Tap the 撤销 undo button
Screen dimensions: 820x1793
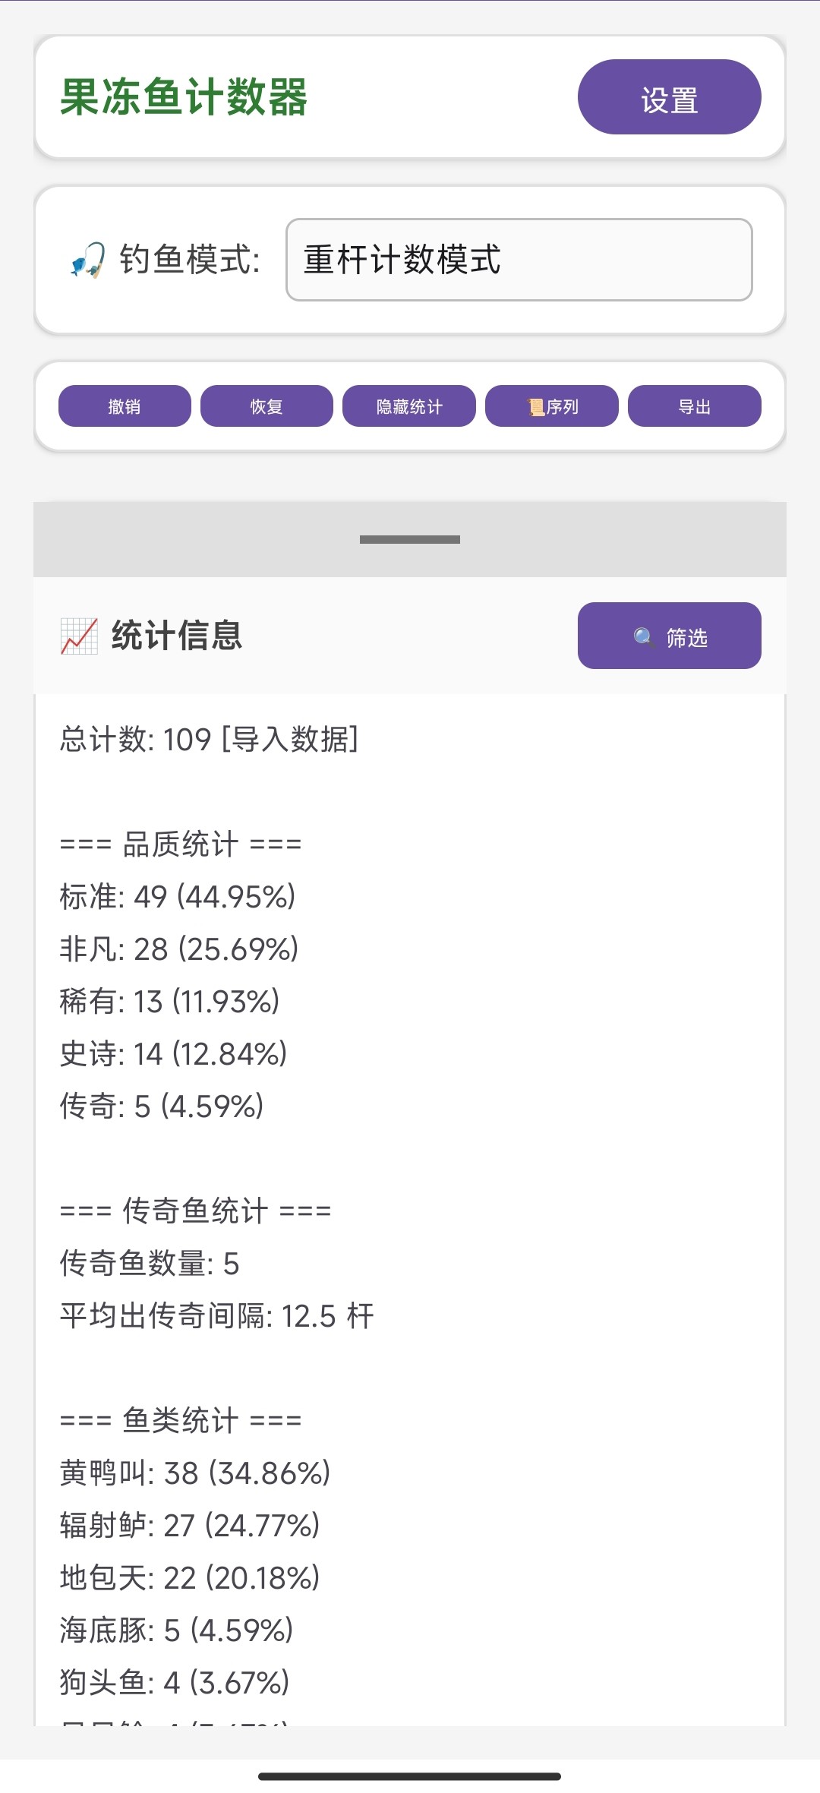tap(125, 406)
